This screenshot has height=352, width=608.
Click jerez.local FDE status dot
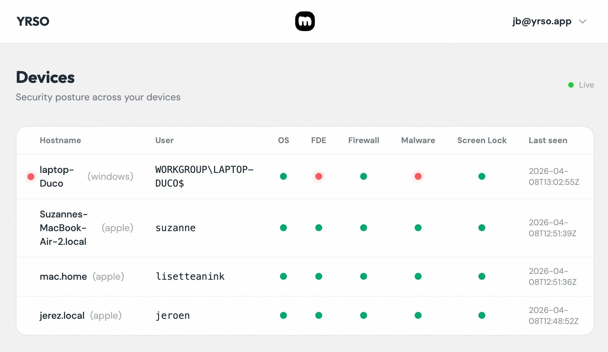click(x=319, y=315)
